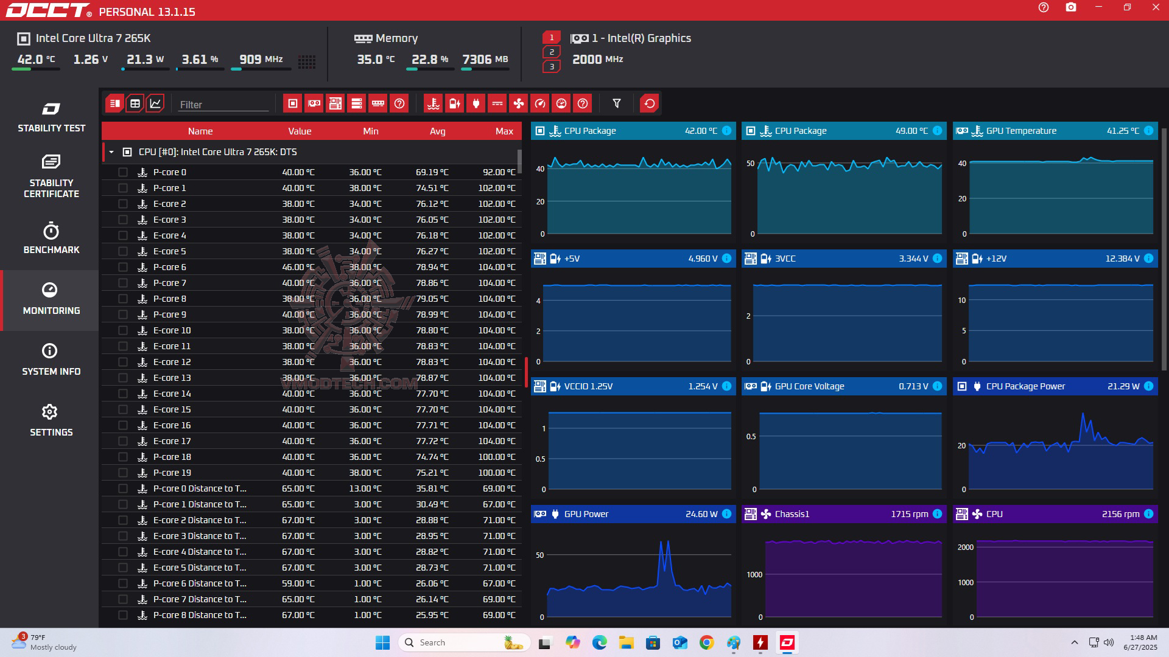This screenshot has height=657, width=1169.
Task: Switch to graph view layout icon
Action: tap(155, 103)
